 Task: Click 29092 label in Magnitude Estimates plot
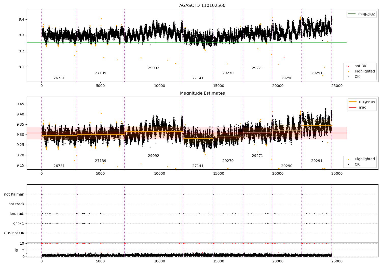click(x=154, y=156)
